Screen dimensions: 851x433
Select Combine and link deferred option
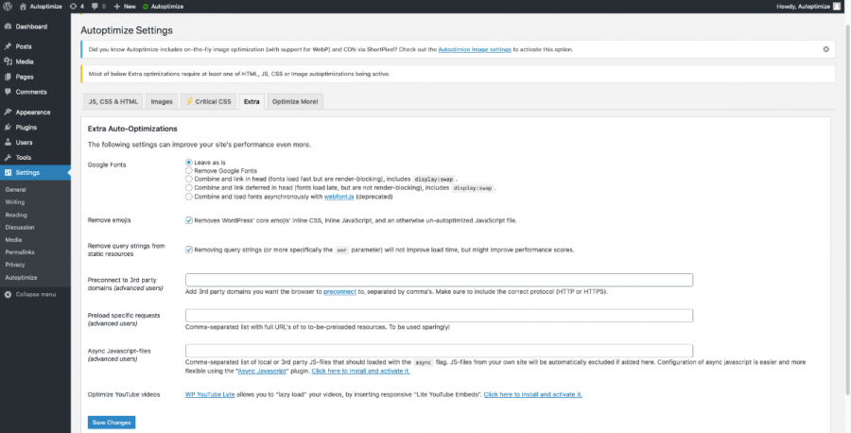tap(189, 188)
